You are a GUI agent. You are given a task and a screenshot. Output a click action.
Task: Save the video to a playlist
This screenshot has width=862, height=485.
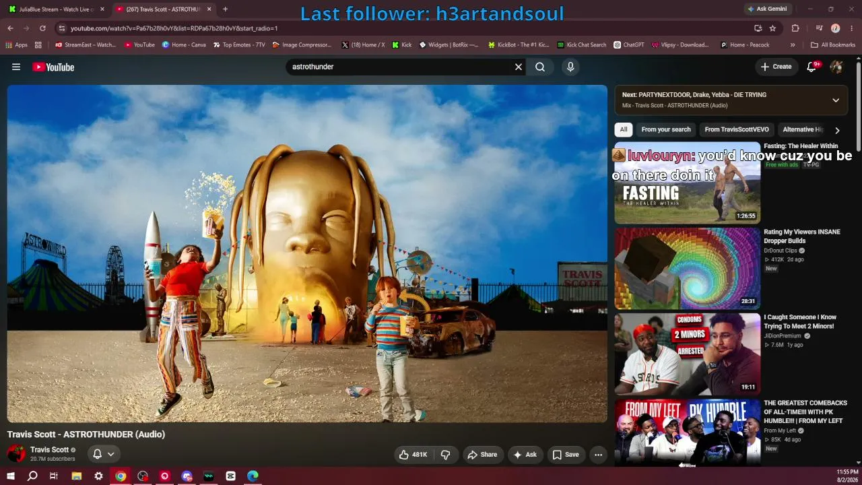[566, 455]
